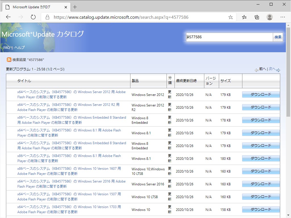The height and width of the screenshot is (218, 291).
Task: Open a new tab with the plus button
Action: tap(75, 7)
